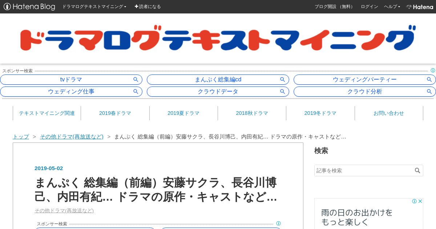Open the まんぷく 総集編 article title

tap(156, 189)
